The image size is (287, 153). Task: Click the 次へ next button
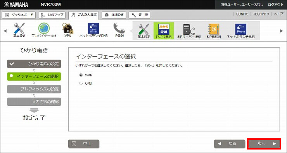point(264,144)
